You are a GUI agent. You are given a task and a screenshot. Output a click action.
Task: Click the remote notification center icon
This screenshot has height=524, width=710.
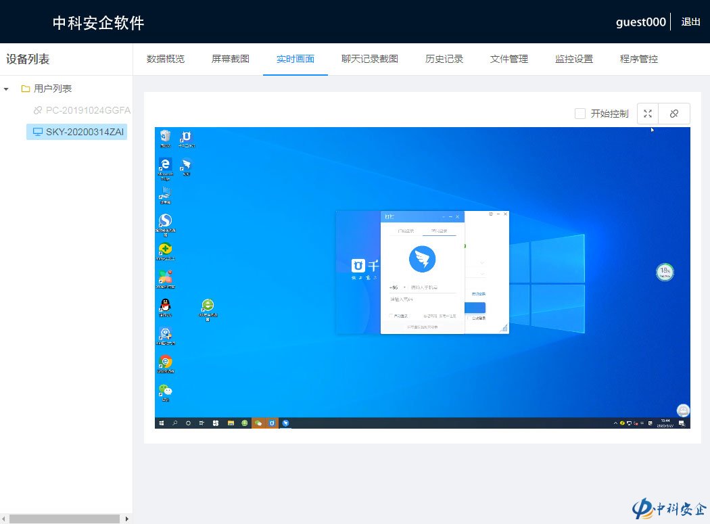(682, 423)
